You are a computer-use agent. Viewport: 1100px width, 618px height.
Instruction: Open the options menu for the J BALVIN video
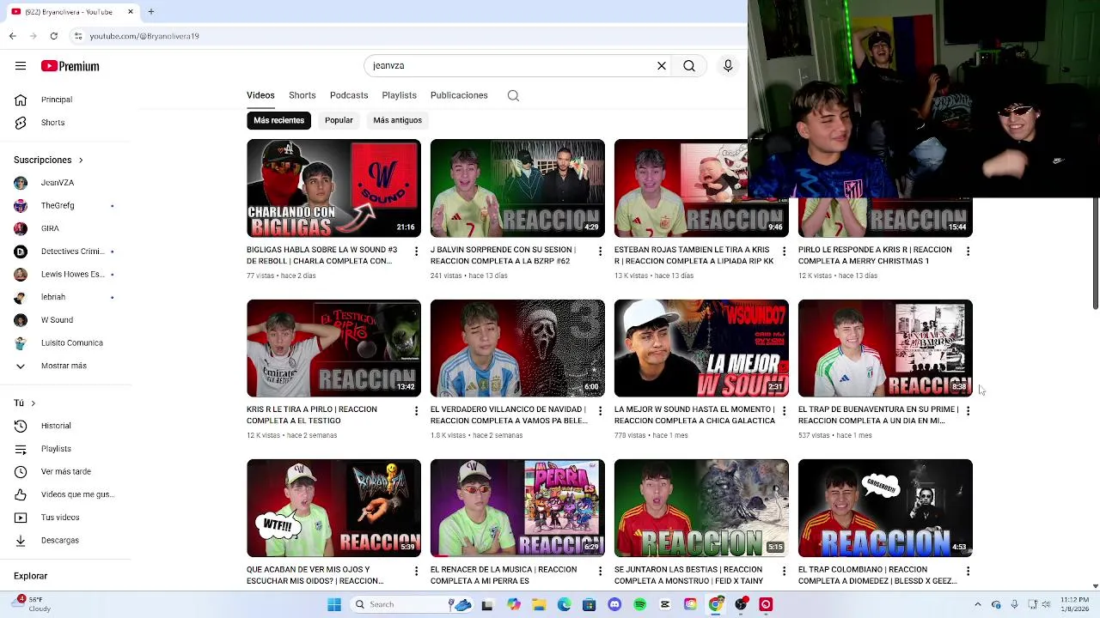point(601,251)
